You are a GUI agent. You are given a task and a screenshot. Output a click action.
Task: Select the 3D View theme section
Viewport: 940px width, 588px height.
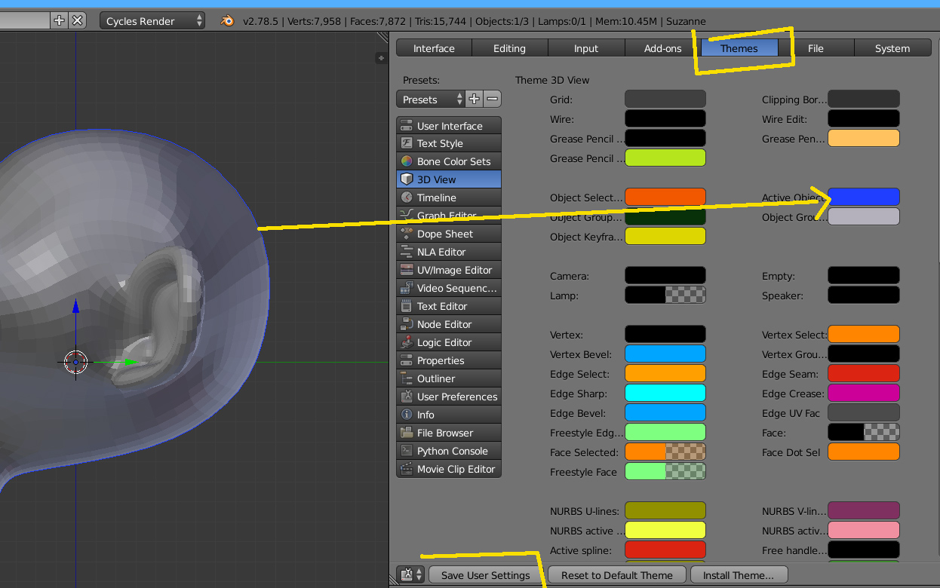[x=448, y=179]
